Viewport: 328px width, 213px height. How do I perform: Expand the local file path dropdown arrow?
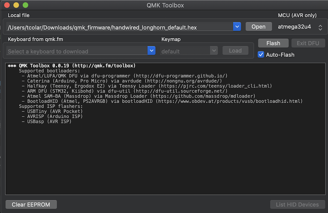[x=237, y=27]
